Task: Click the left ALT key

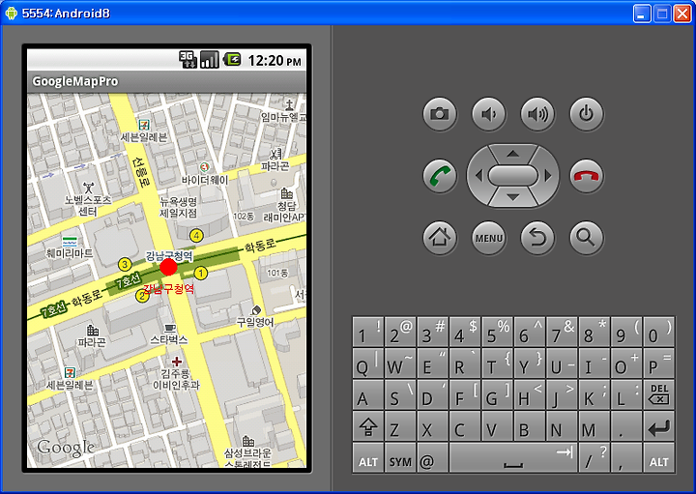Action: tap(368, 457)
